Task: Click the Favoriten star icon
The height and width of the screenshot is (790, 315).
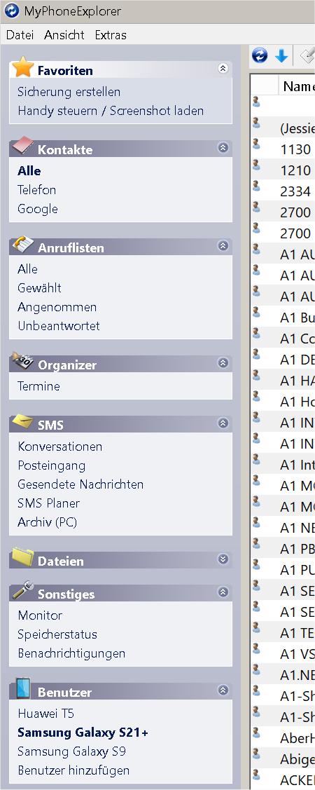Action: tap(22, 67)
